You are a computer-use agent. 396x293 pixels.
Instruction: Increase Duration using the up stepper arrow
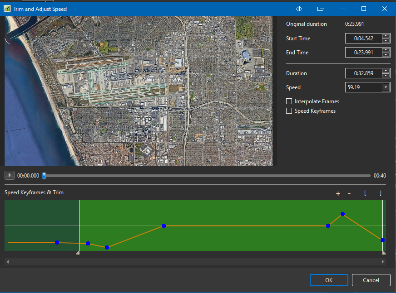pos(386,71)
